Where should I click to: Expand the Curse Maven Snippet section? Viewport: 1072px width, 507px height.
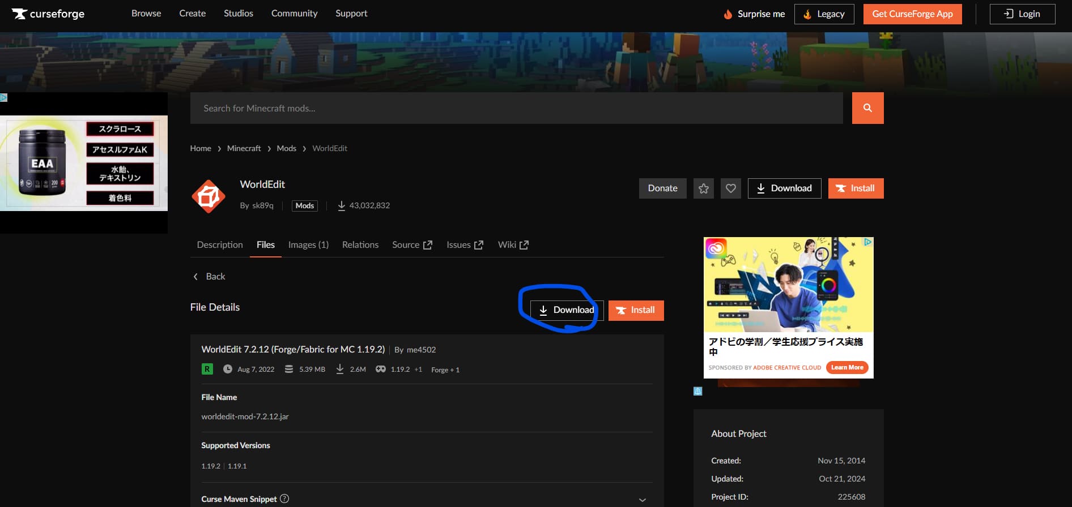point(642,500)
